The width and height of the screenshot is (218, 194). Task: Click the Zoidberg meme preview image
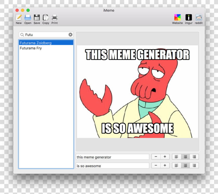(137, 92)
